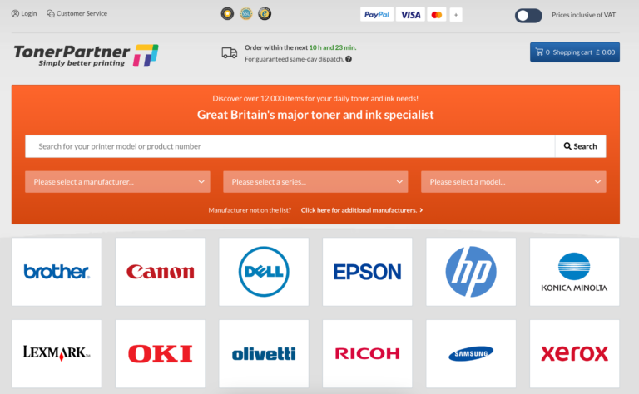Select the Brother manufacturer tile
The image size is (639, 394).
[57, 272]
